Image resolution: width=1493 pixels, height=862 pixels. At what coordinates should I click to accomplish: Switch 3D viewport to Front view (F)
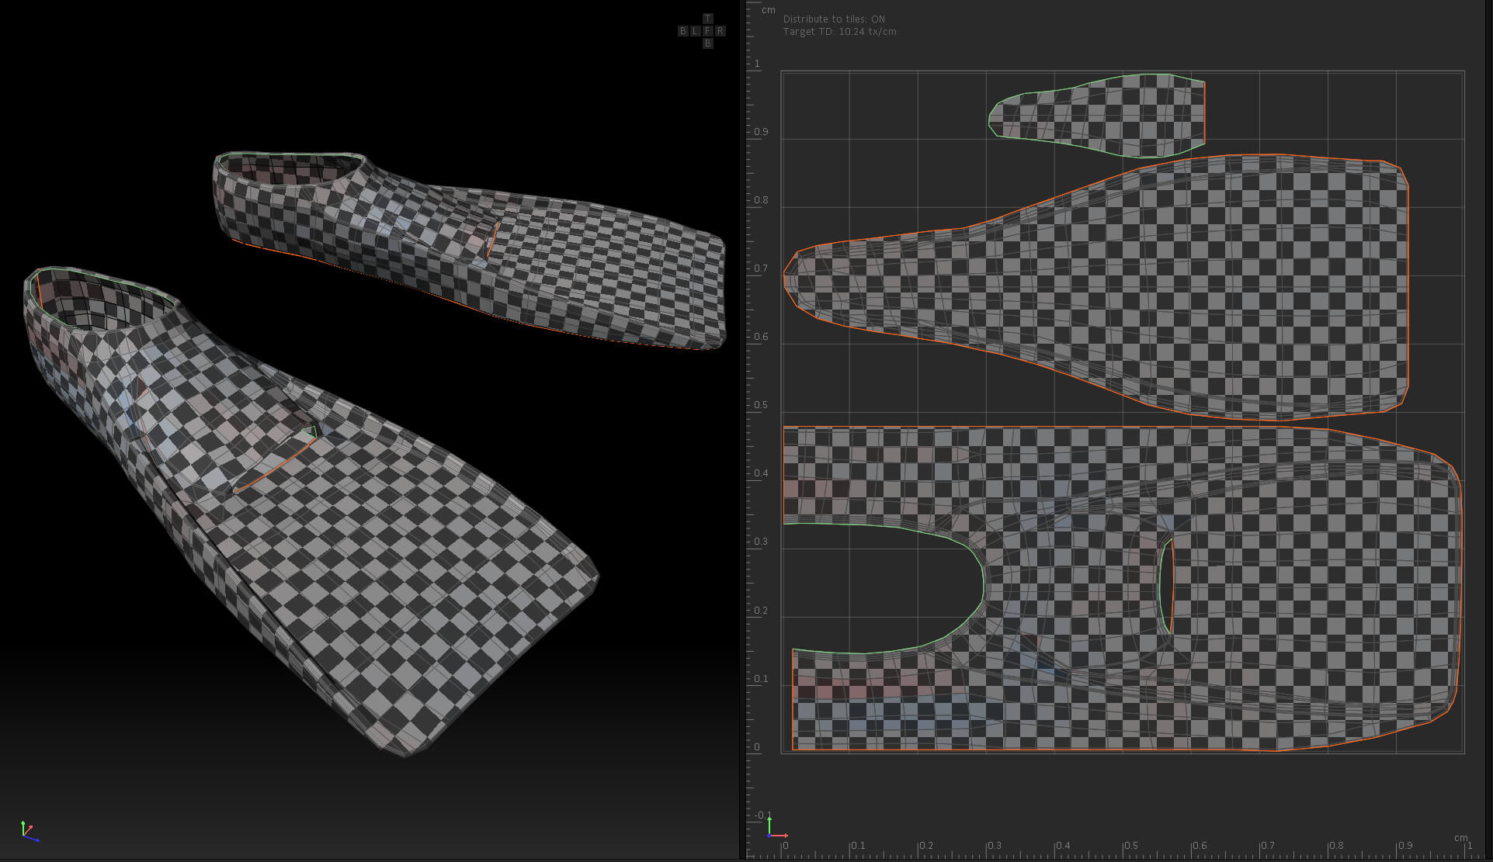coord(707,31)
